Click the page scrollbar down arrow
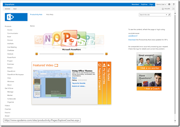180x127 pixels. pyautogui.click(x=175, y=121)
